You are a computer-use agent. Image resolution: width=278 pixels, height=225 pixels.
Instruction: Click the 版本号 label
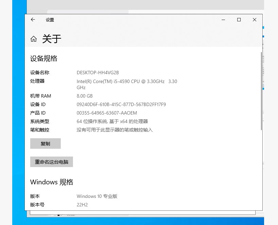click(x=37, y=205)
